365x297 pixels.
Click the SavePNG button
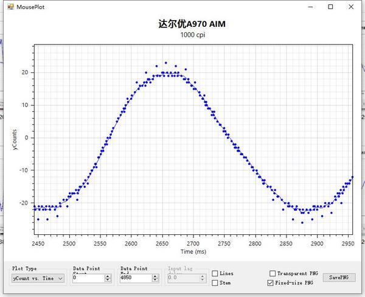pyautogui.click(x=339, y=278)
